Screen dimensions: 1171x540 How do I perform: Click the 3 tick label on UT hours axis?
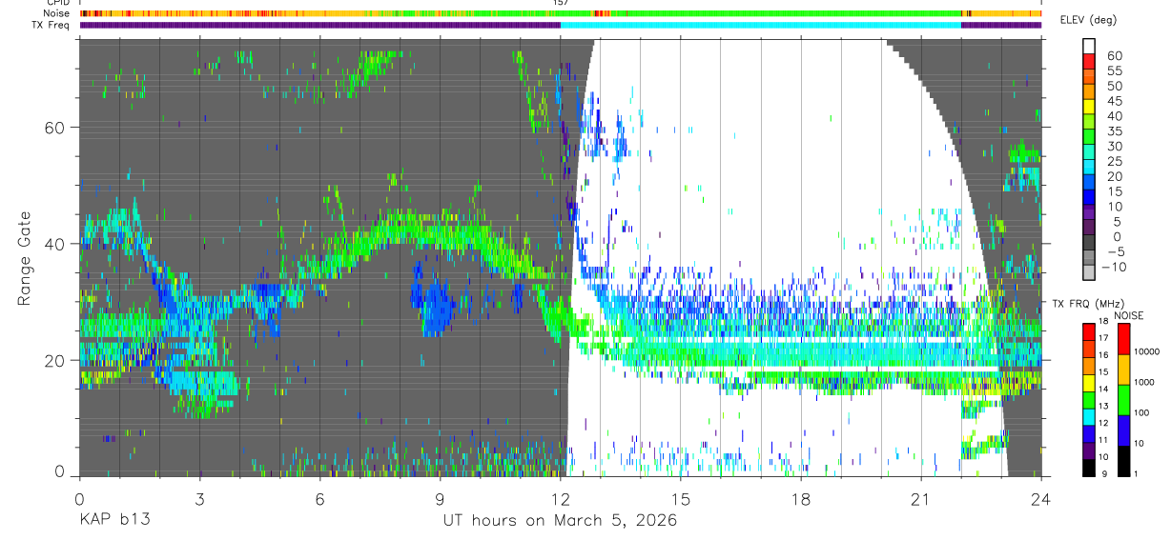coord(199,499)
